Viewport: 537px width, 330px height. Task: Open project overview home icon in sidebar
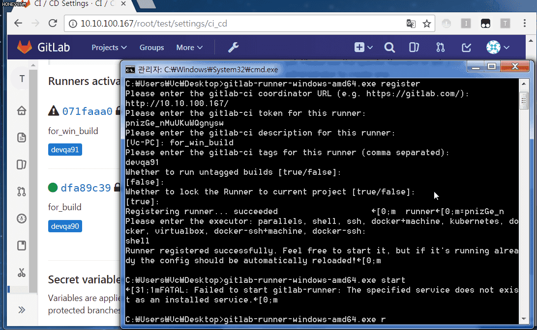tap(22, 110)
